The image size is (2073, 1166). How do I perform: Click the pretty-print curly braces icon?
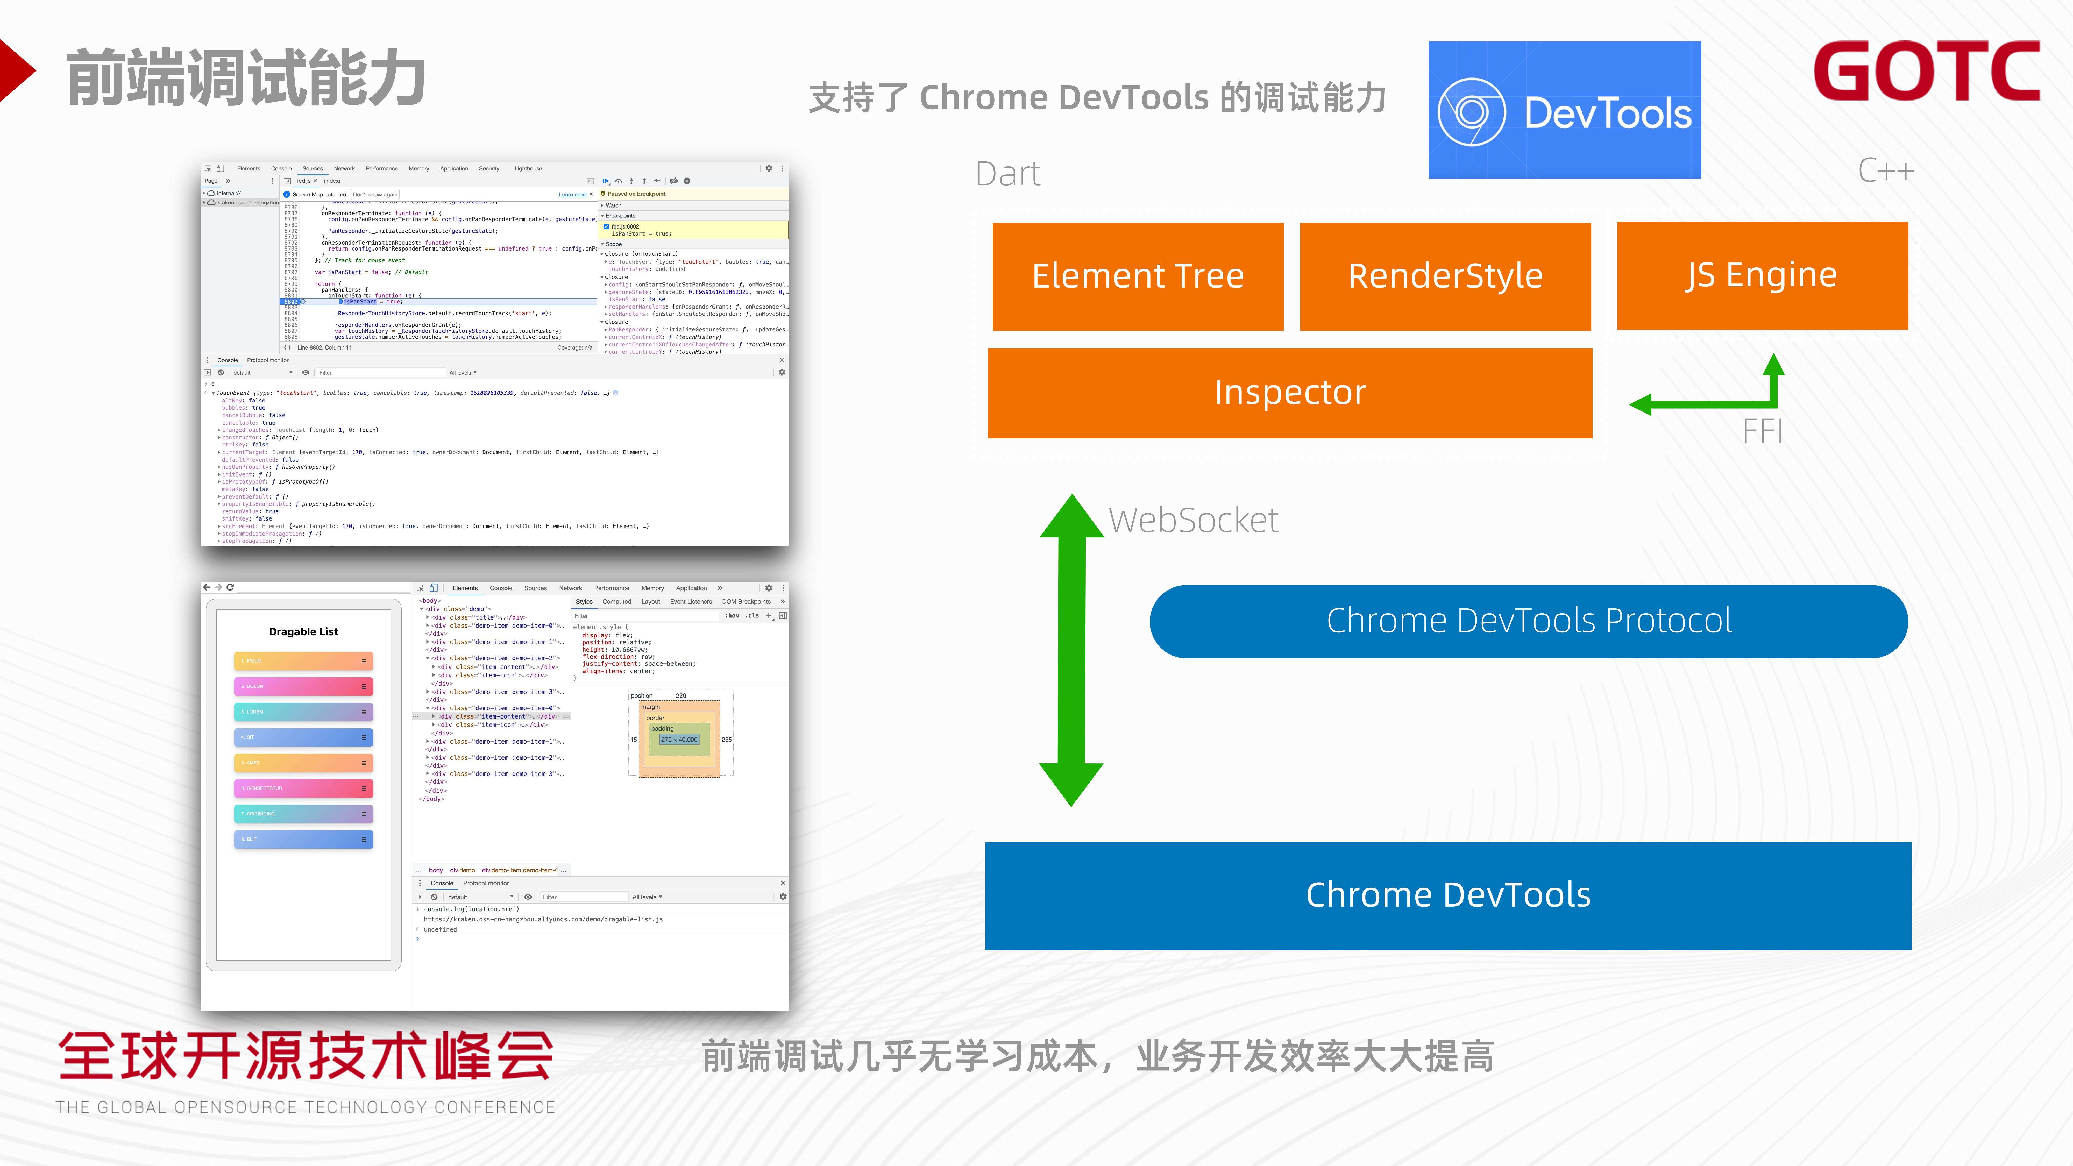287,348
